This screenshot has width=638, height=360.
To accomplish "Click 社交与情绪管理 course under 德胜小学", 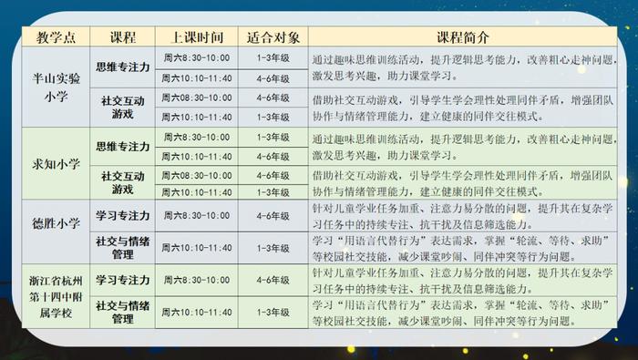I will click(x=122, y=248).
